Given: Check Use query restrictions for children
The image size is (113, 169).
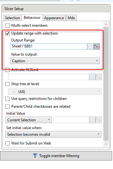Looking at the screenshot, I should (8, 99).
